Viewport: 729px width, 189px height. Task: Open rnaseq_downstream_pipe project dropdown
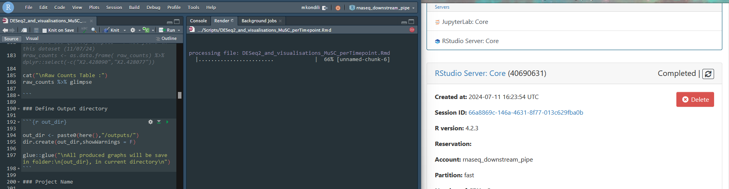click(x=382, y=8)
